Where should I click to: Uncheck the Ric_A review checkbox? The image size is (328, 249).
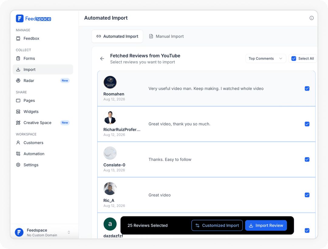307,195
